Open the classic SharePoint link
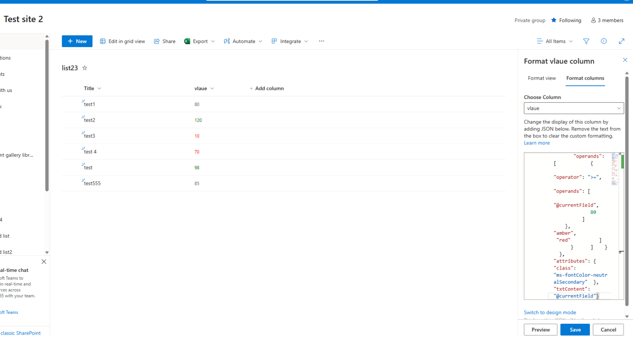 20,333
